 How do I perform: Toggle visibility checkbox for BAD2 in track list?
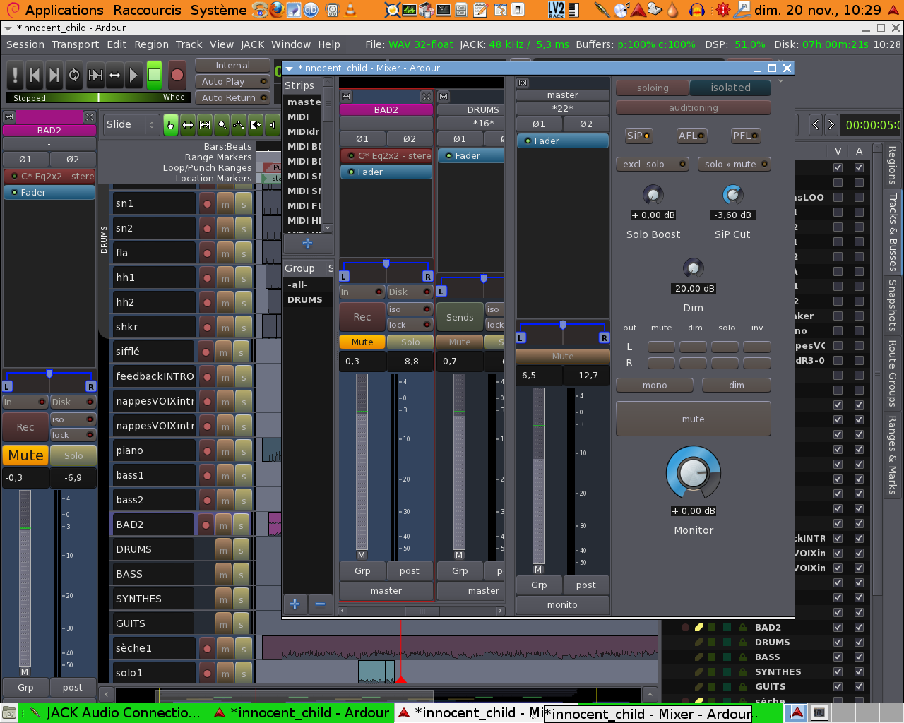pyautogui.click(x=838, y=627)
